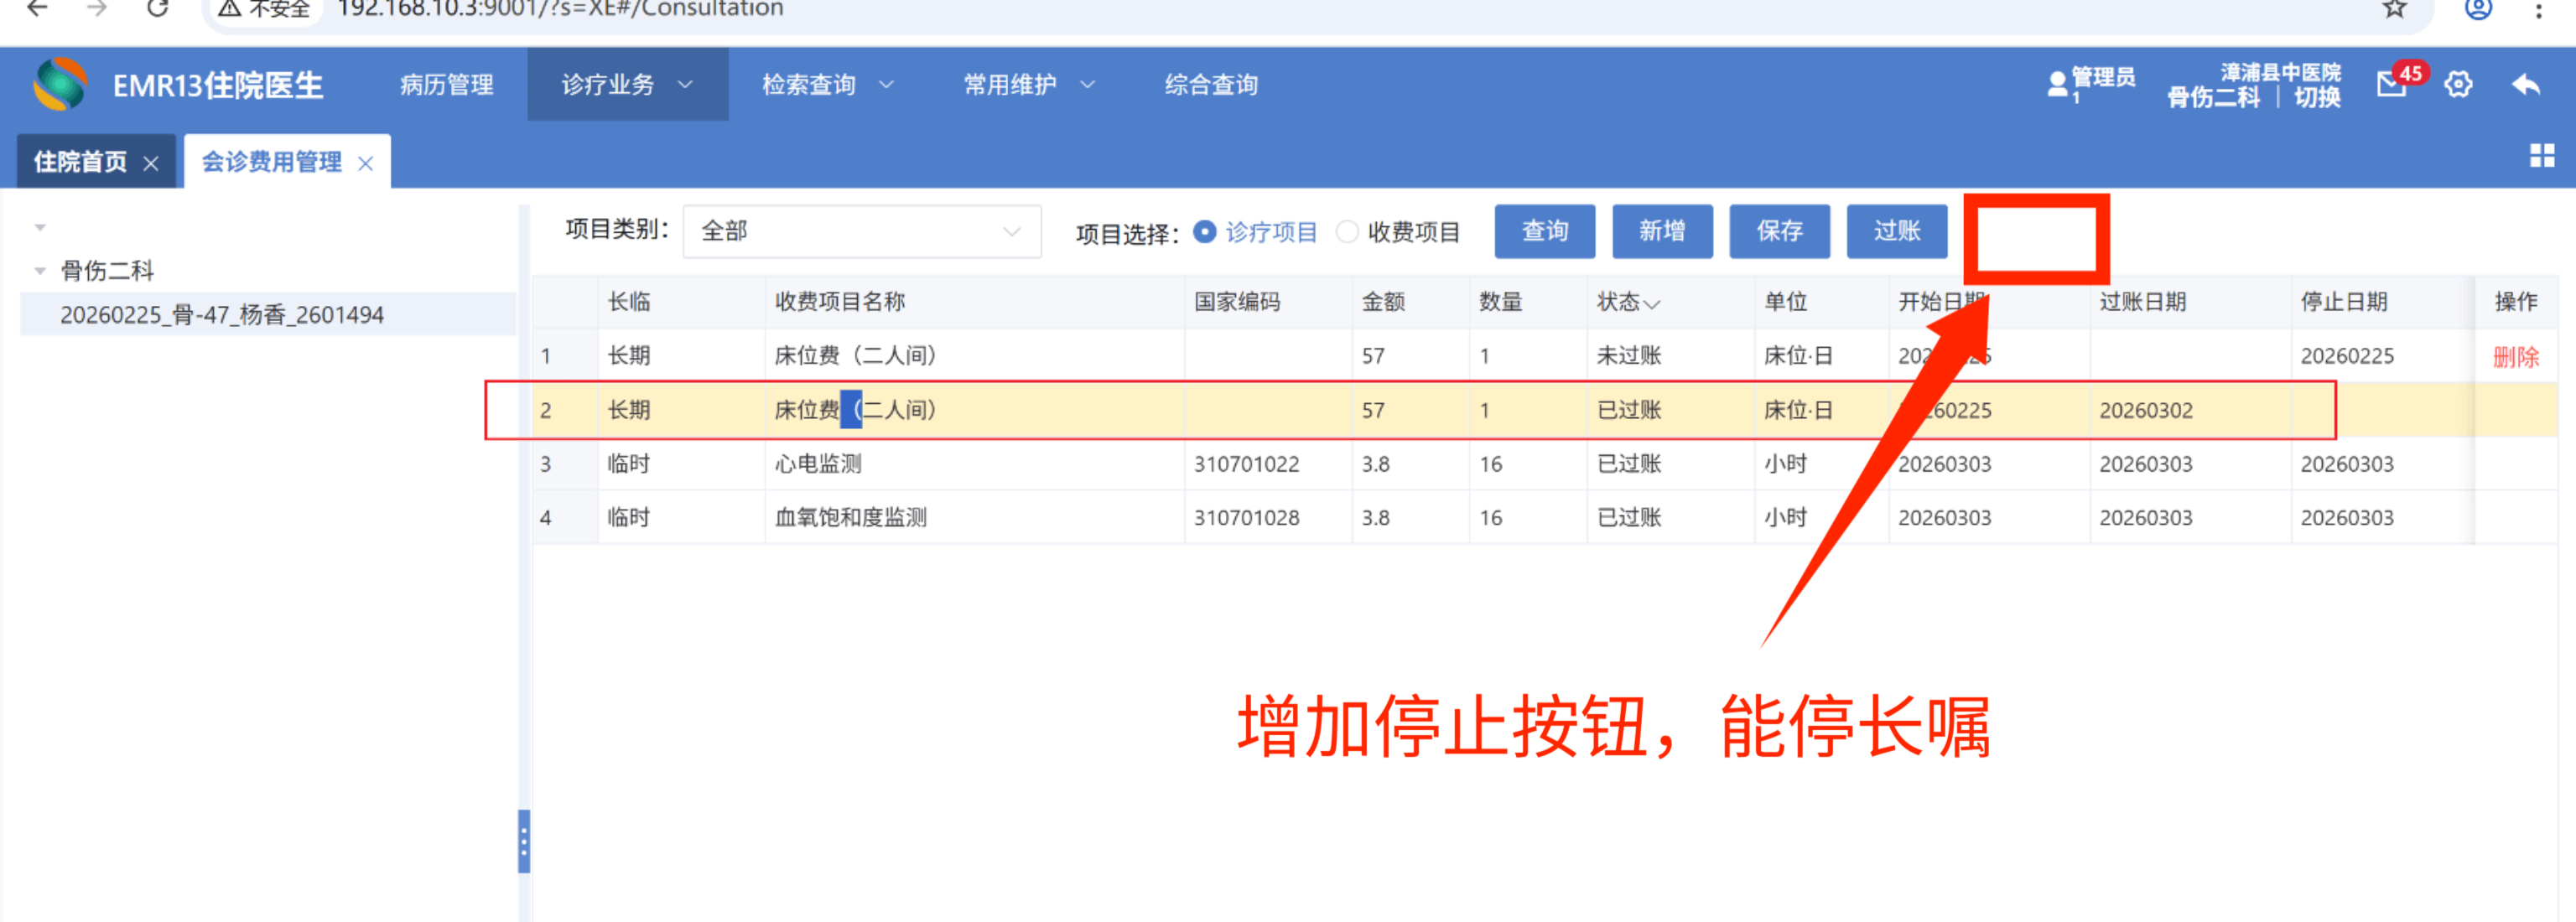
Task: Click the sidebar splitter handle
Action: (x=523, y=841)
